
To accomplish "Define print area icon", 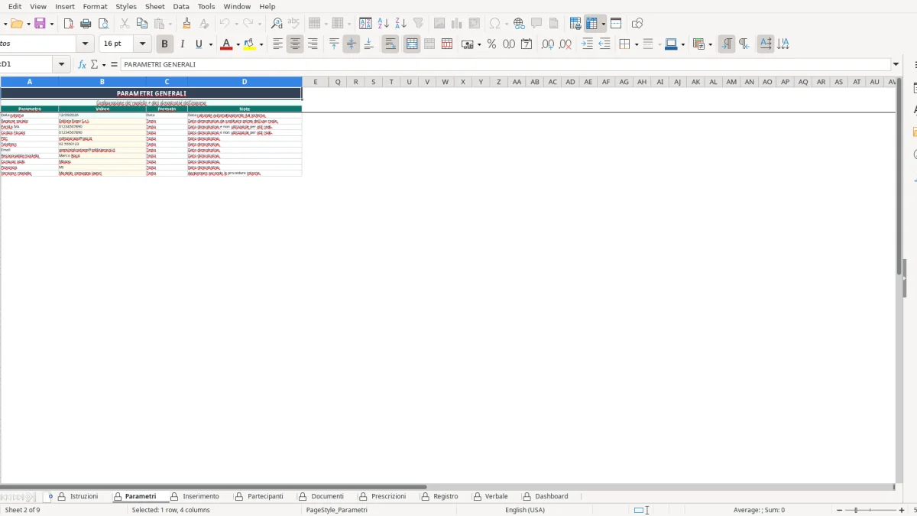I will tap(575, 24).
